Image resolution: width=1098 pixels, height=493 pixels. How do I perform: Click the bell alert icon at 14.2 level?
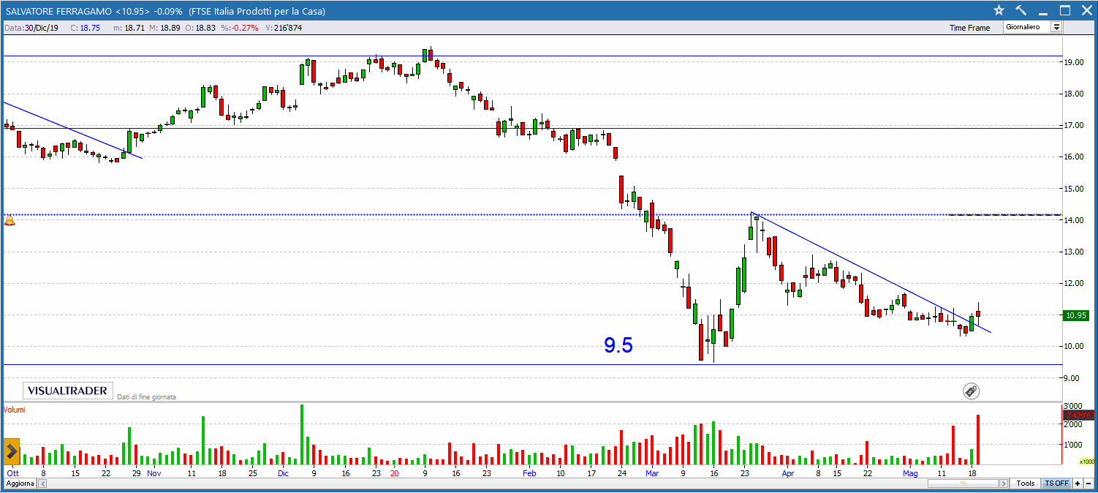point(10,220)
